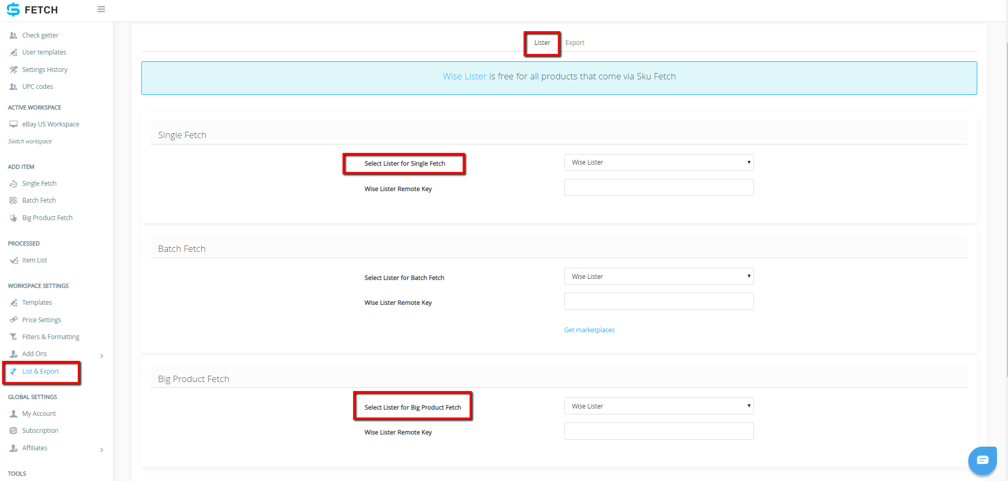Click the Affiliates icon

13,448
